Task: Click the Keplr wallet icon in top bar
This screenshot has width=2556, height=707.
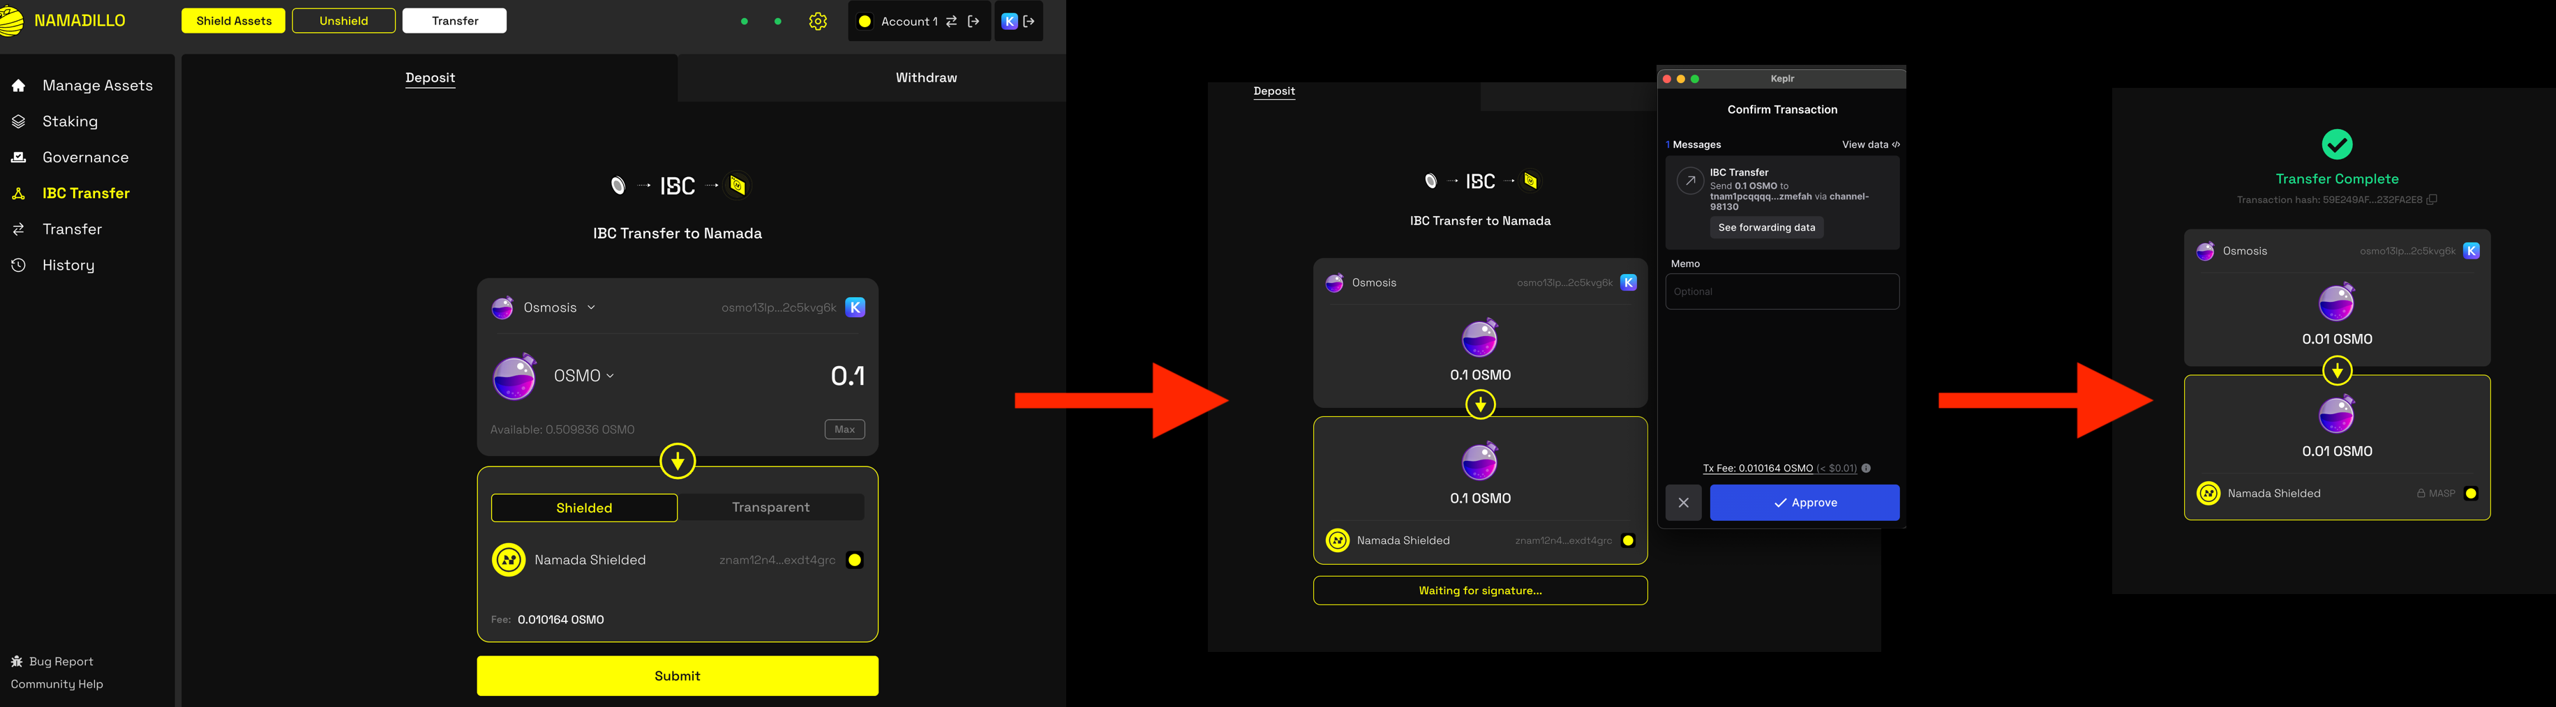Action: [1009, 21]
